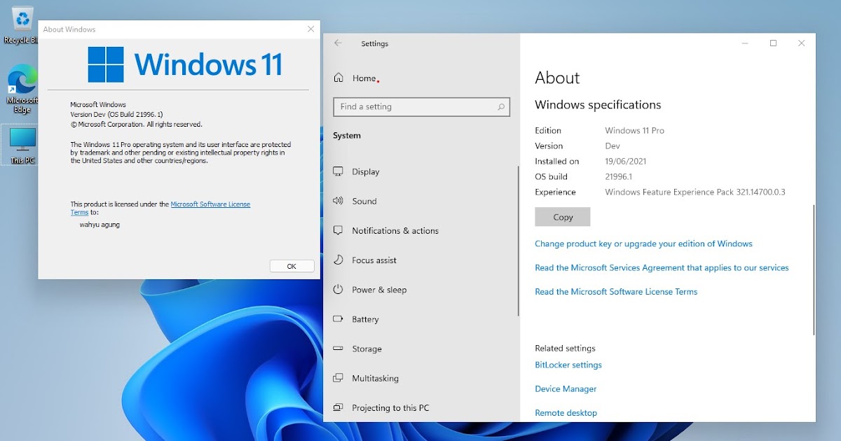
Task: Click OK in the About Windows dialog
Action: click(292, 266)
